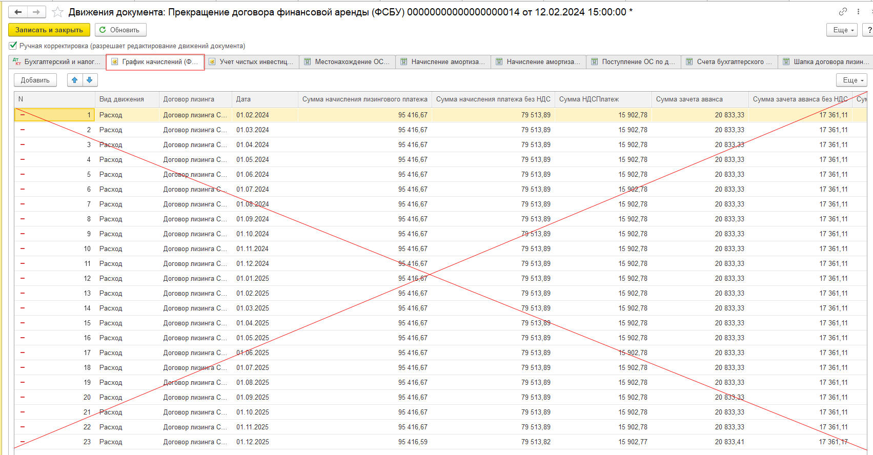Open the top Еще dropdown near help
Viewport: 873px width, 455px height.
coord(843,30)
